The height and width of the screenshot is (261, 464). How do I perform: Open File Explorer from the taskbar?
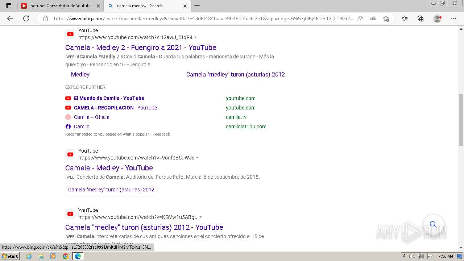click(41, 256)
